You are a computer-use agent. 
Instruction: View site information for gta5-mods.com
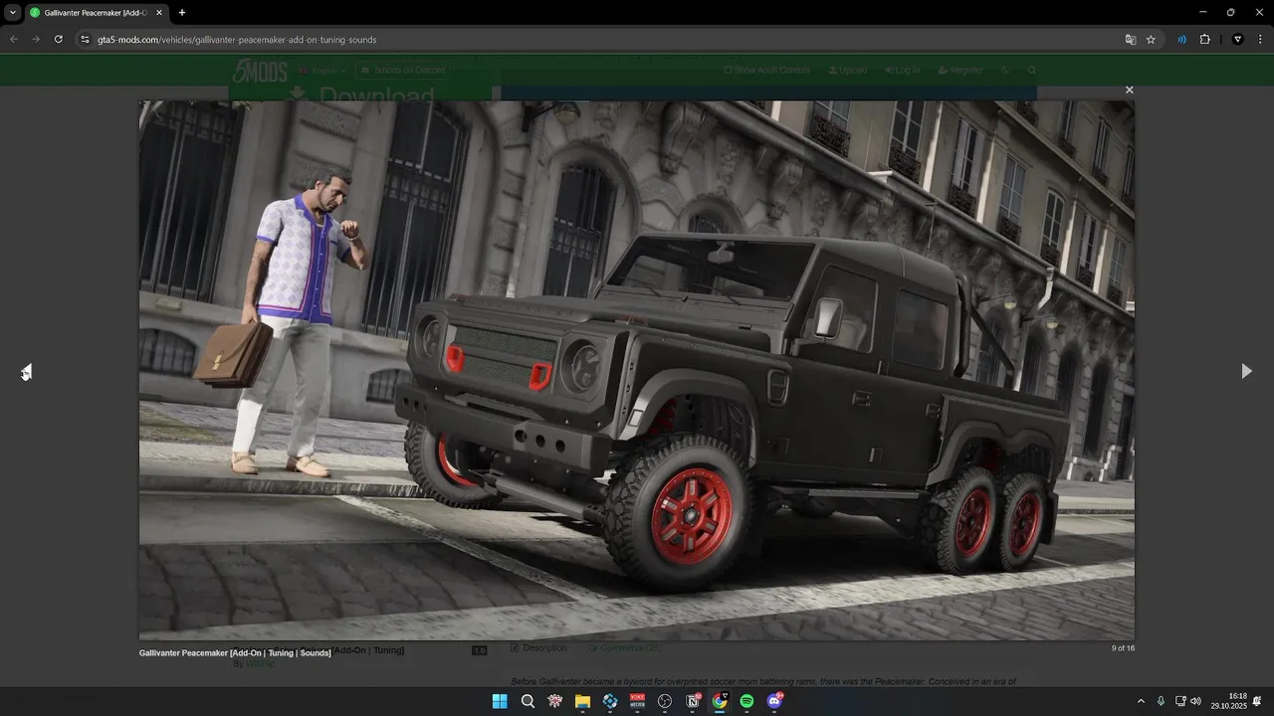85,40
